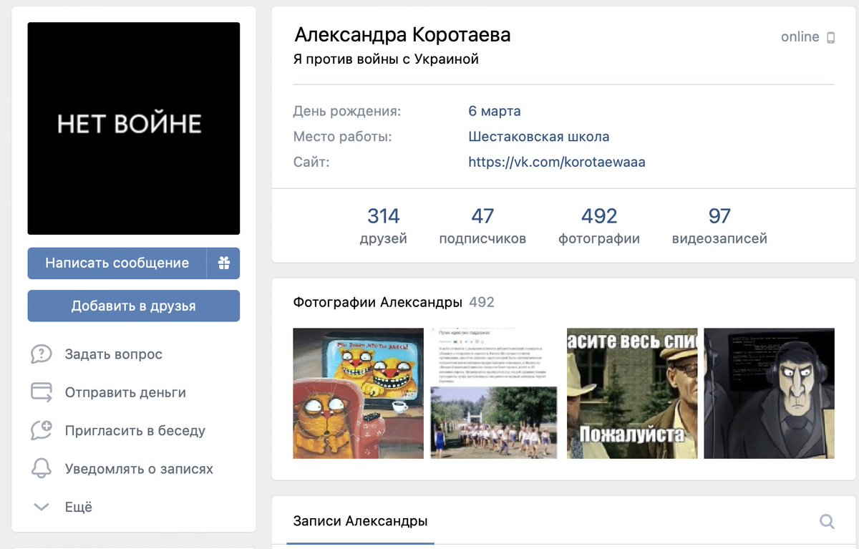Screen dimensions: 859x549
Task: Click the День рождения label
Action: coord(347,112)
